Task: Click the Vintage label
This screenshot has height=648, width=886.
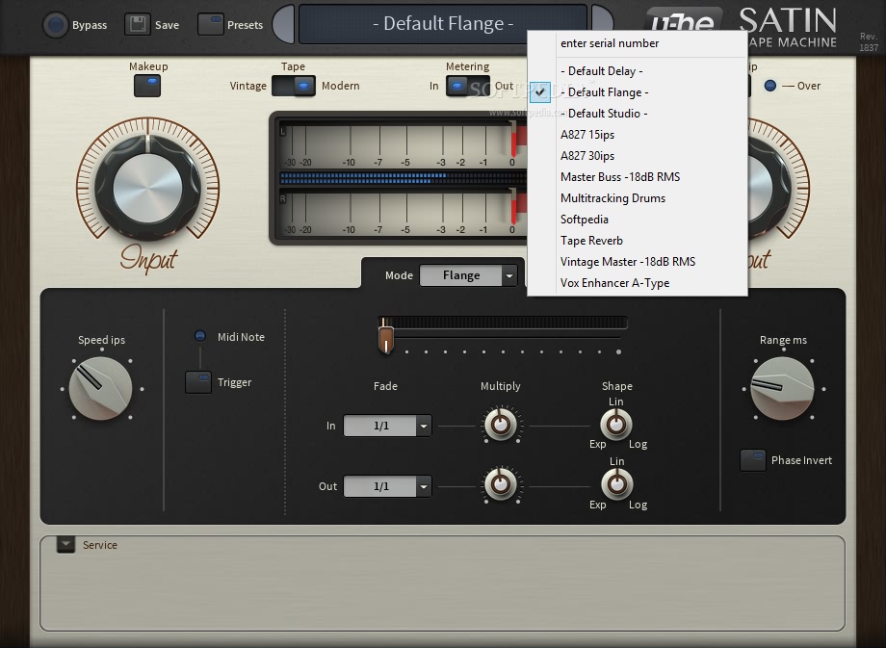Action: click(x=248, y=86)
